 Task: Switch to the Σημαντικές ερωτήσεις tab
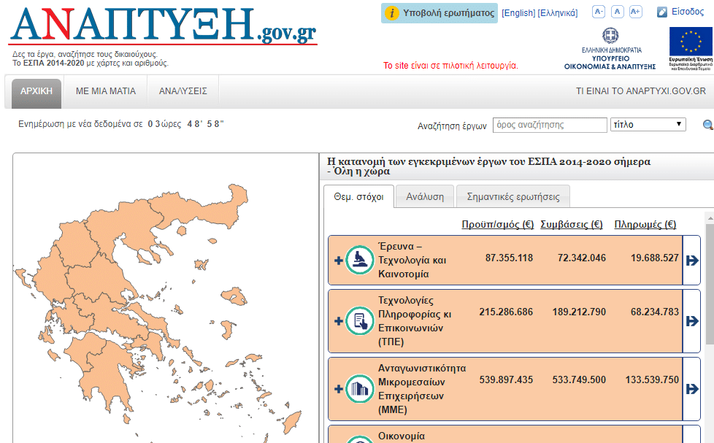pyautogui.click(x=513, y=197)
